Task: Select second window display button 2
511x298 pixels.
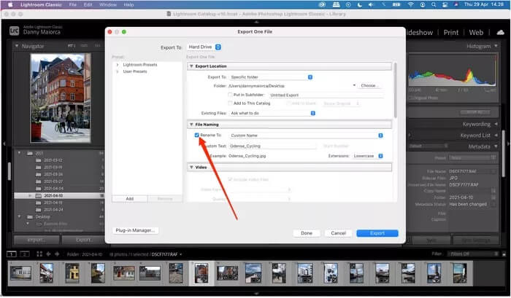Action: pyautogui.click(x=25, y=254)
